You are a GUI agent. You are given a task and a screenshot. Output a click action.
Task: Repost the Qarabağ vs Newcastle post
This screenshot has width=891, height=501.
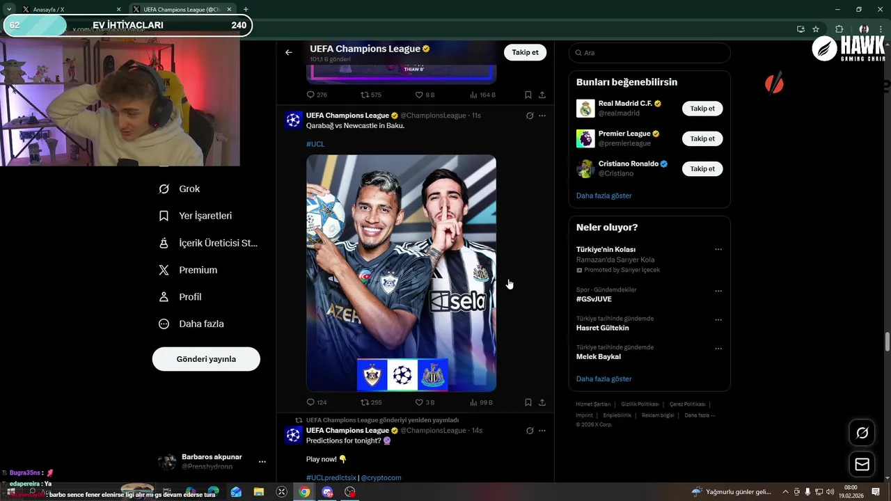click(370, 402)
